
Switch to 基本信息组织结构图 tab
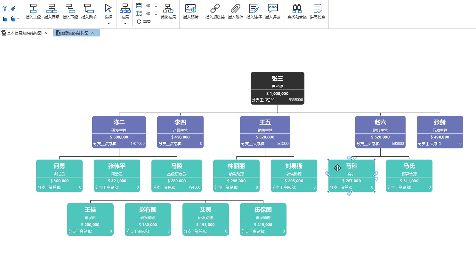pyautogui.click(x=24, y=33)
